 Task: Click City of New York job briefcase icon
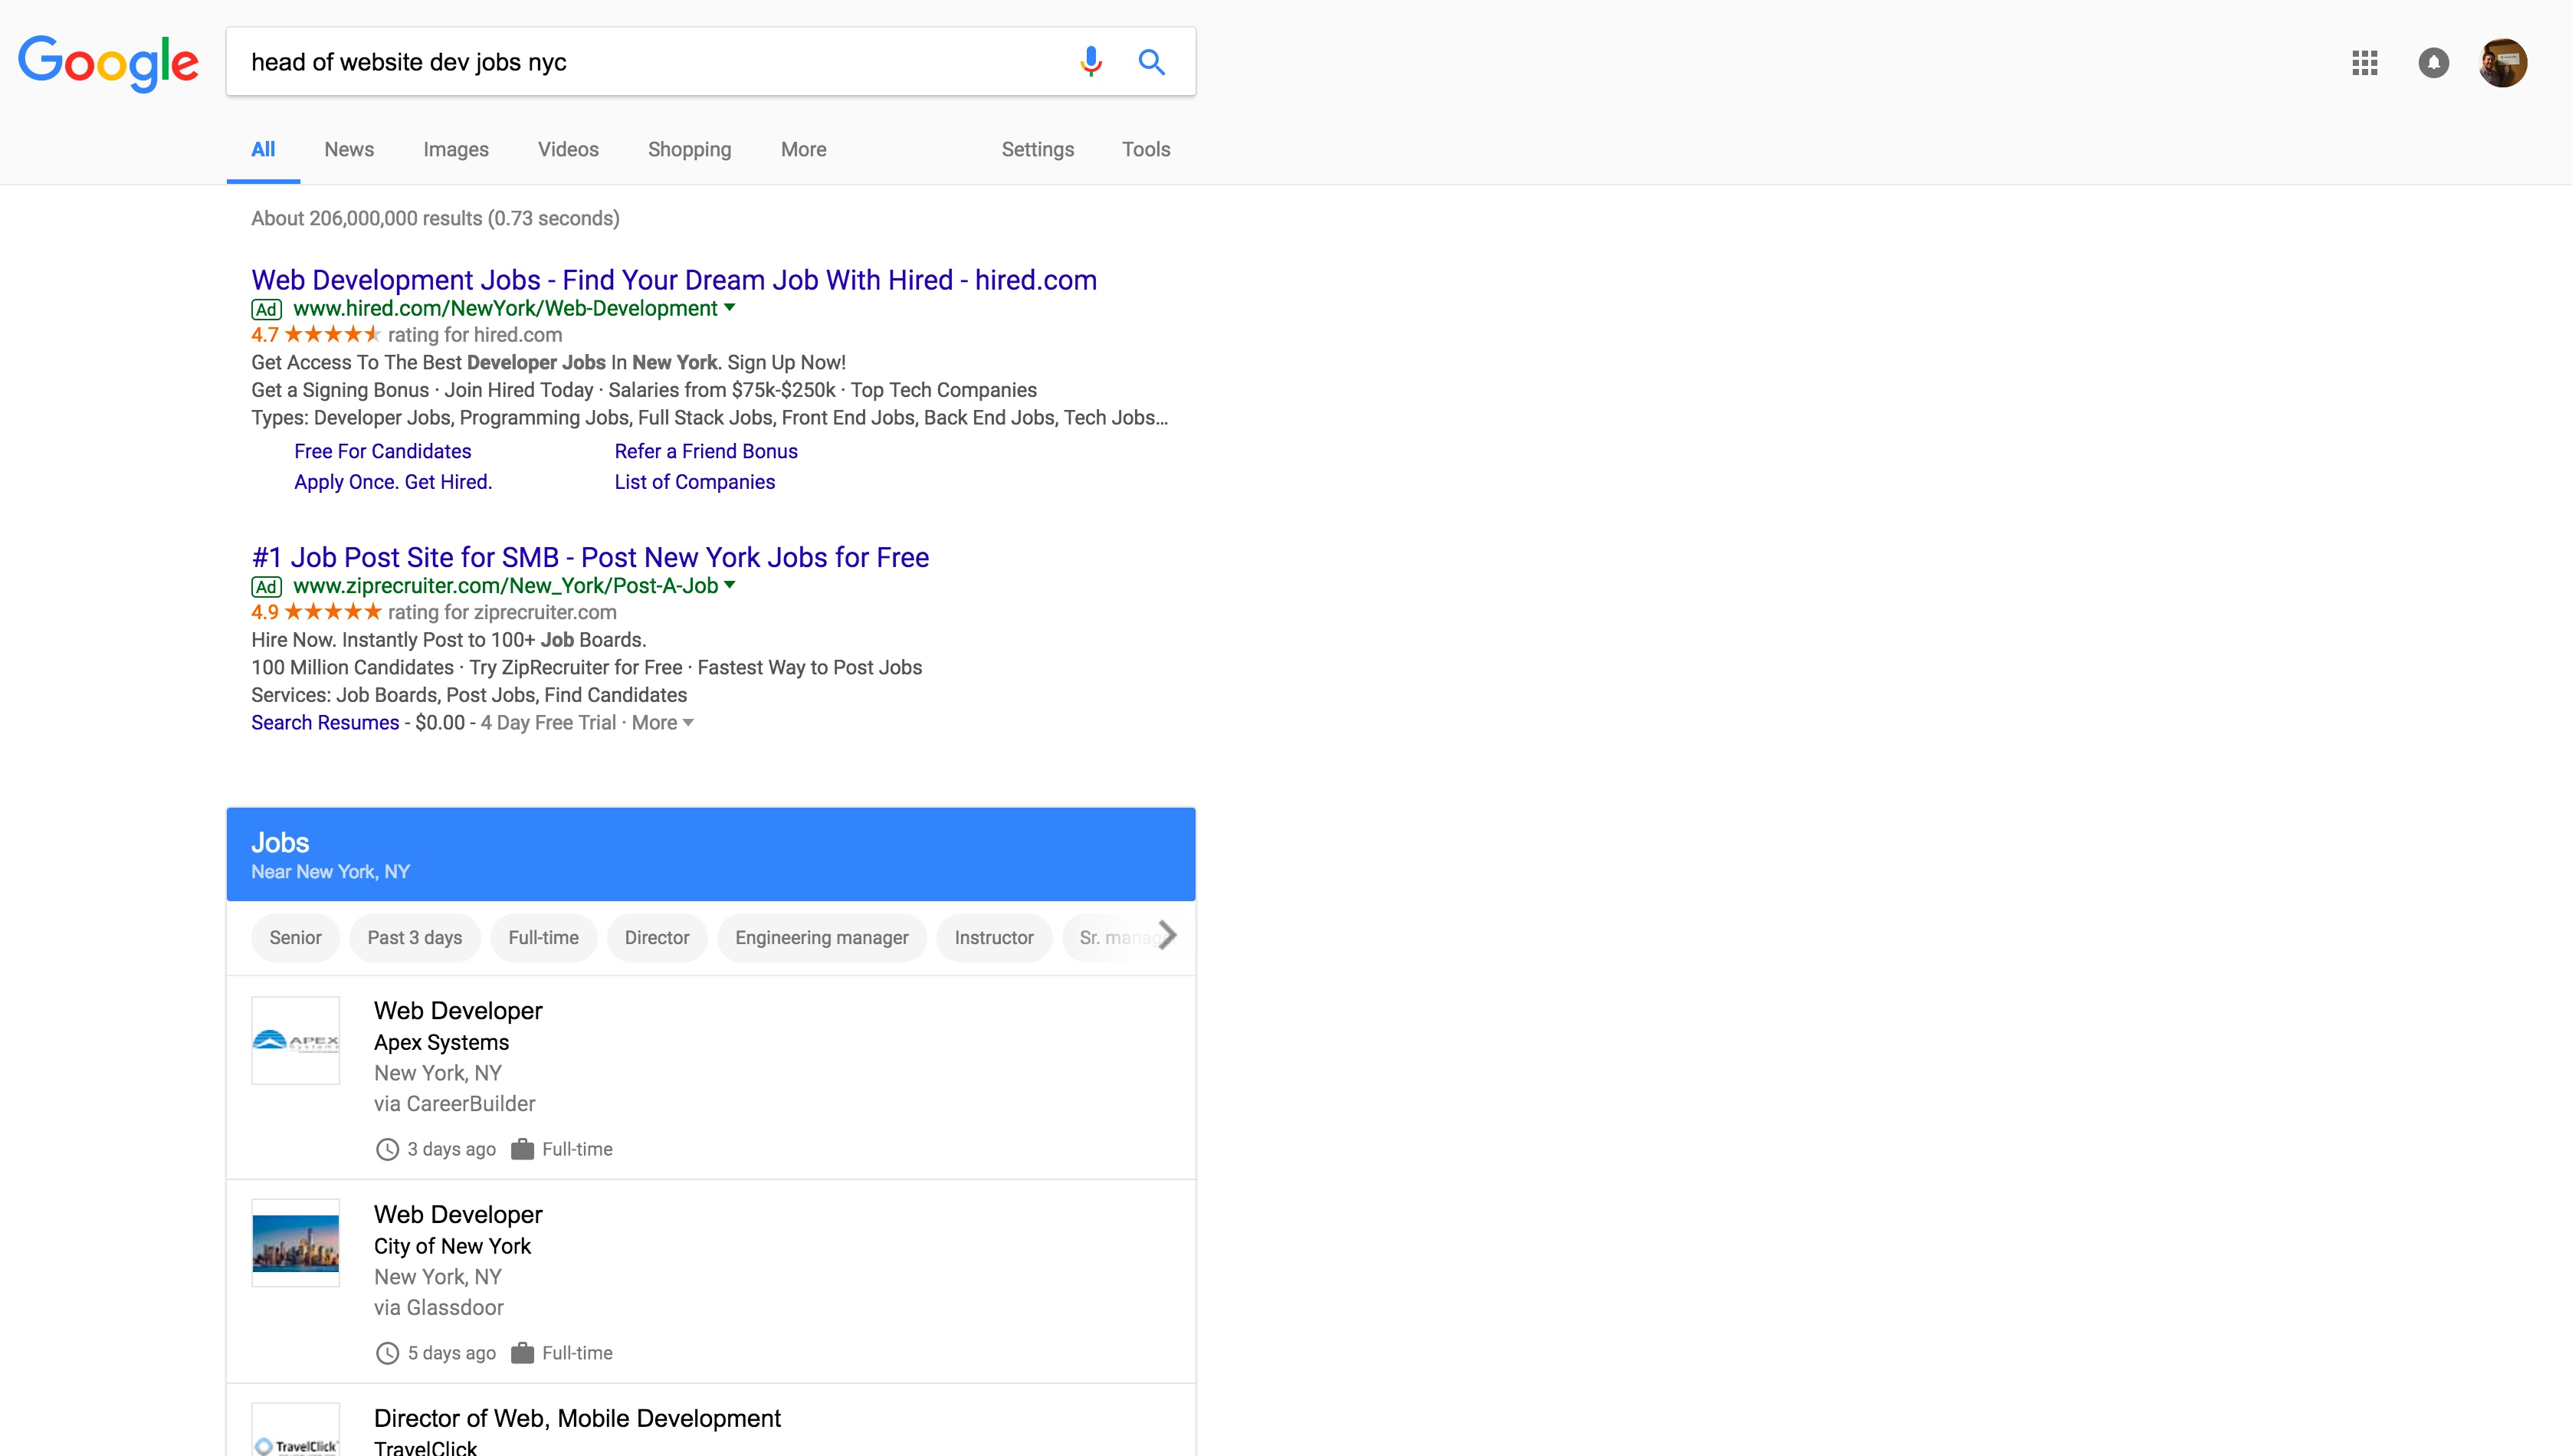[522, 1354]
